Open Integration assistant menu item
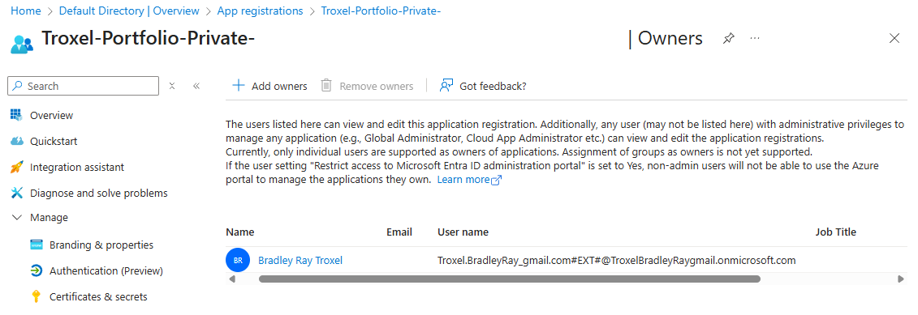This screenshot has height=315, width=918. point(76,167)
